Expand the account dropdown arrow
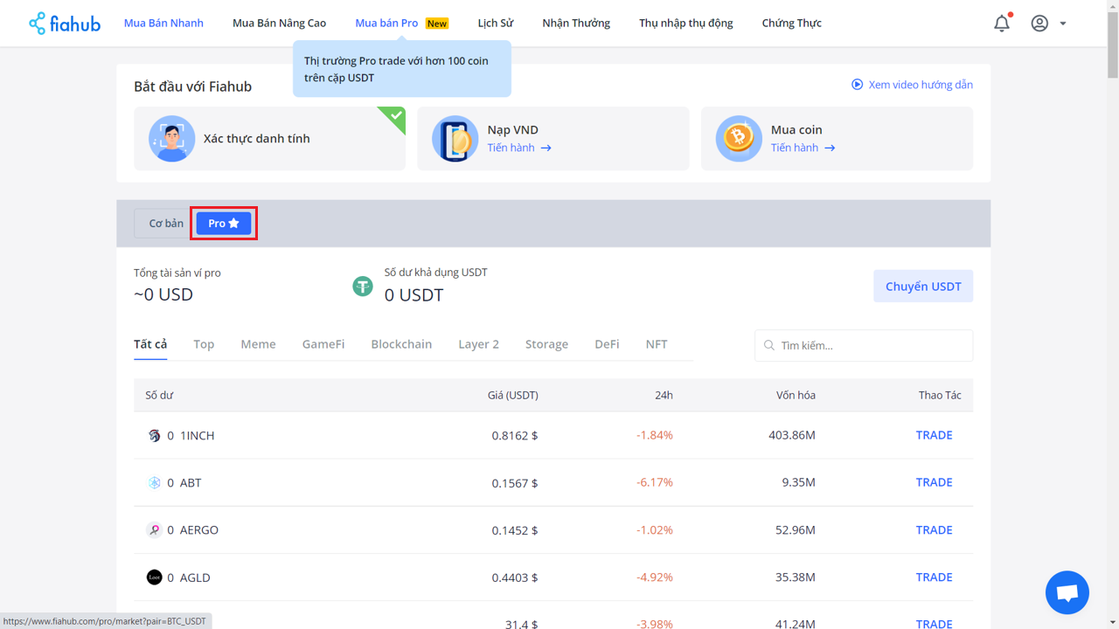 click(x=1063, y=24)
